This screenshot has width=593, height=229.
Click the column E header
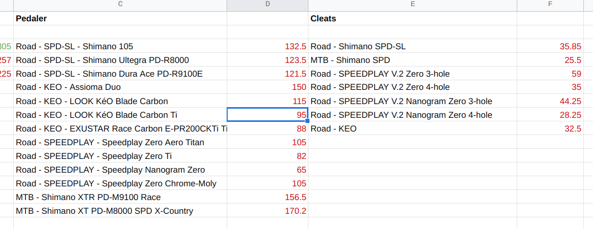[x=412, y=5]
